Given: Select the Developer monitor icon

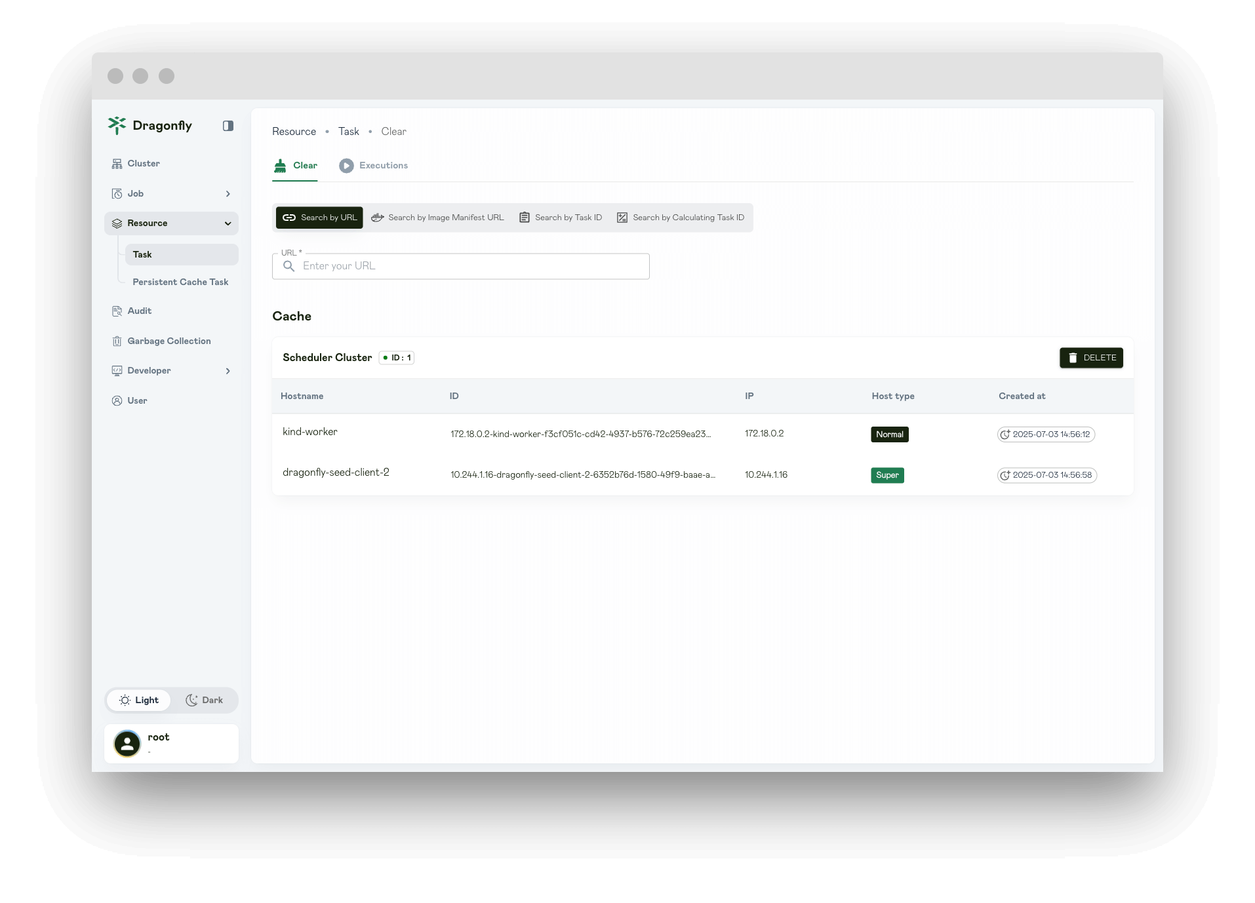Looking at the screenshot, I should click(117, 370).
